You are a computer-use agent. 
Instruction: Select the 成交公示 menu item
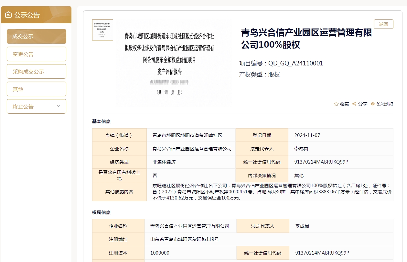point(37,36)
